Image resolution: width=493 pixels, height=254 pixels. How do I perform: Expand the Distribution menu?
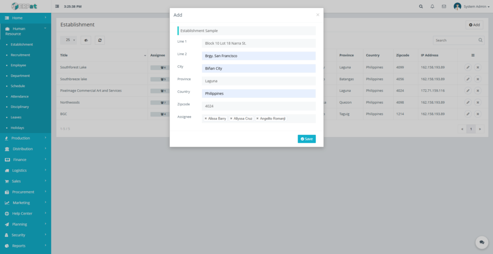[26, 149]
